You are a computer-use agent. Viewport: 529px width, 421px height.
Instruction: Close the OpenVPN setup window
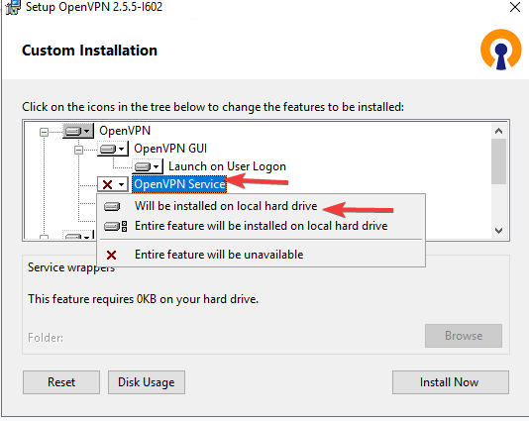515,7
